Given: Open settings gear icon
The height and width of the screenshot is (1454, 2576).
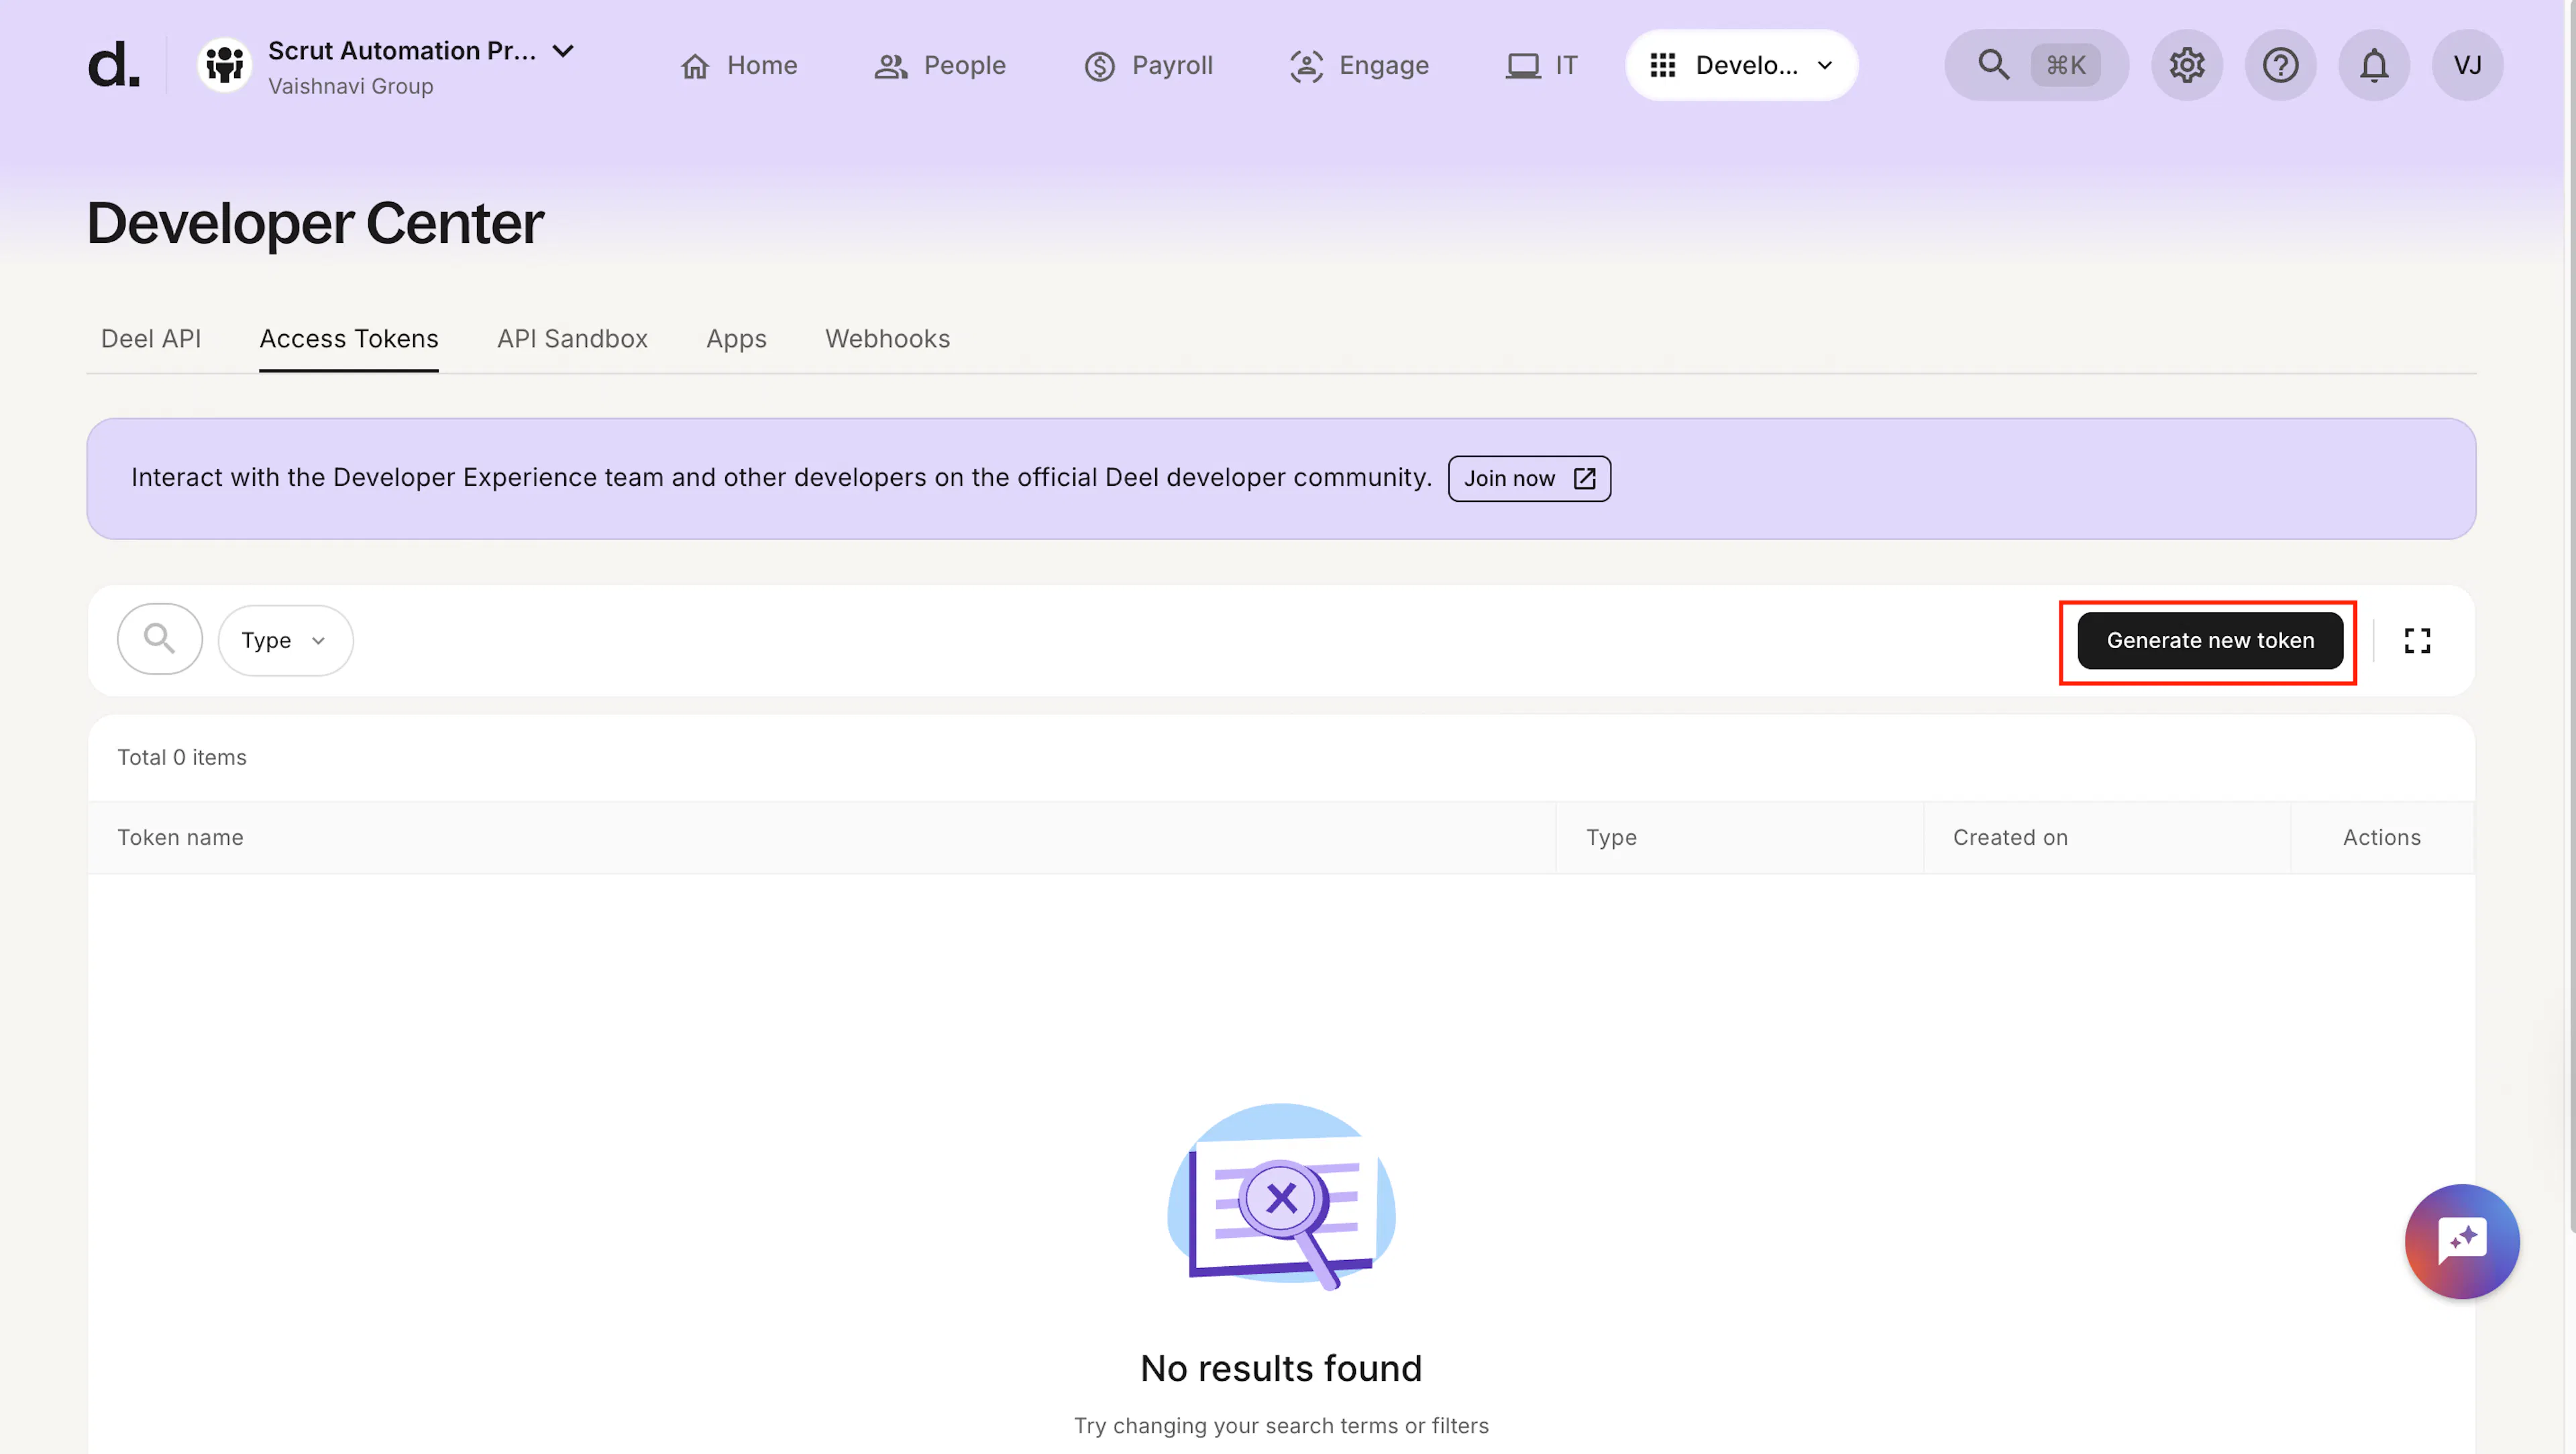Looking at the screenshot, I should (x=2187, y=65).
